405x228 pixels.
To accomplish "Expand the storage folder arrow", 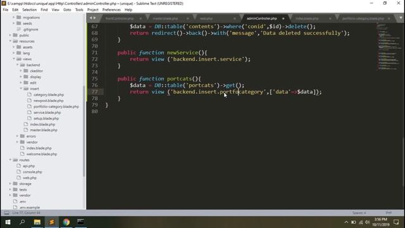I will (10, 184).
